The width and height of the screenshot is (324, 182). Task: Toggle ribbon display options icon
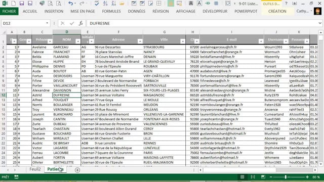point(295,4)
